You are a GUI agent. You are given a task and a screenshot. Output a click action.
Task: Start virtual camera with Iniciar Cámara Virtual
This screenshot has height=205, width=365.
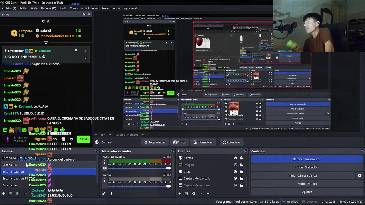tap(303, 175)
